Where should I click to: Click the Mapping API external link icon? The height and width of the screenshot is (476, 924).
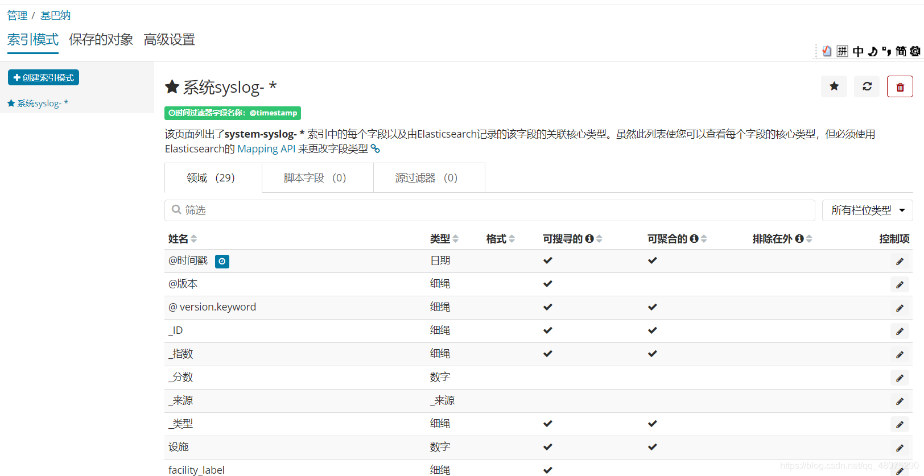point(376,149)
